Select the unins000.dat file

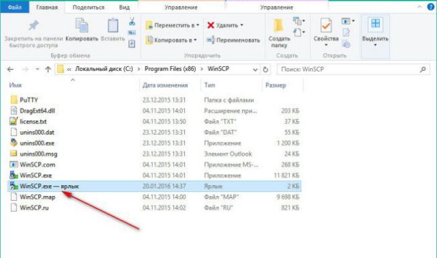click(37, 132)
